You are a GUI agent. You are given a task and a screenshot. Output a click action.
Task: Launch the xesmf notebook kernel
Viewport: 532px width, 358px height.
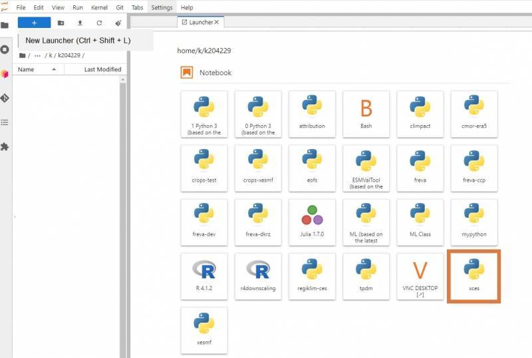(x=204, y=330)
